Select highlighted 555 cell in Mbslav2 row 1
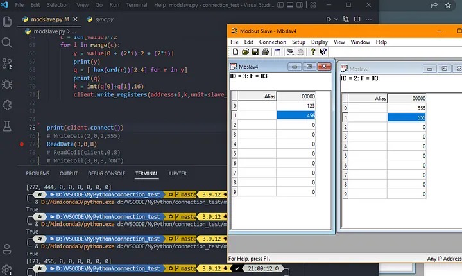The width and height of the screenshot is (462, 276). coord(407,117)
